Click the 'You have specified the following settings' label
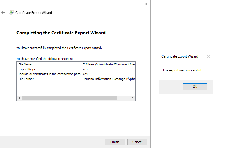This screenshot has height=148, width=229. (x=44, y=59)
